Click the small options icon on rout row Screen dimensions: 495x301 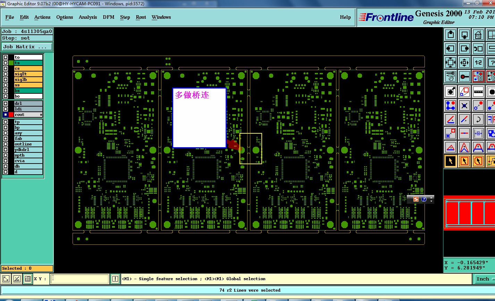[x=41, y=115]
